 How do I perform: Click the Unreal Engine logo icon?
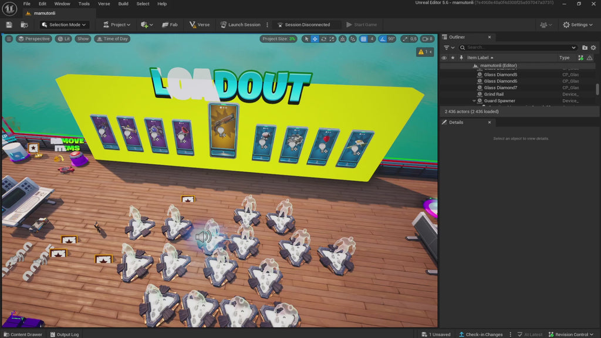click(x=9, y=8)
